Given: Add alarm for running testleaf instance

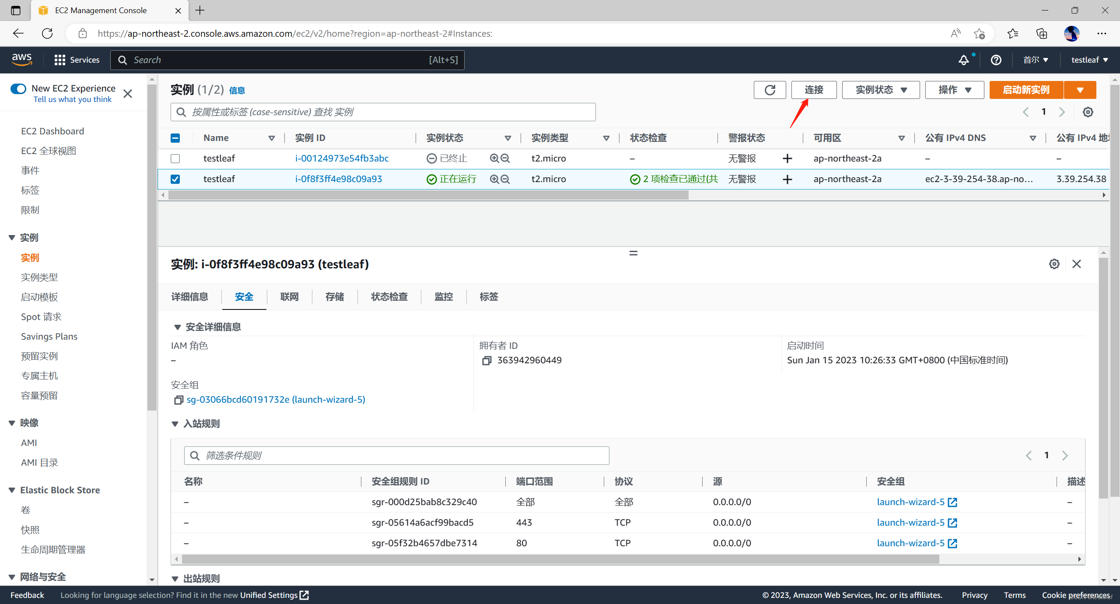Looking at the screenshot, I should click(x=787, y=179).
